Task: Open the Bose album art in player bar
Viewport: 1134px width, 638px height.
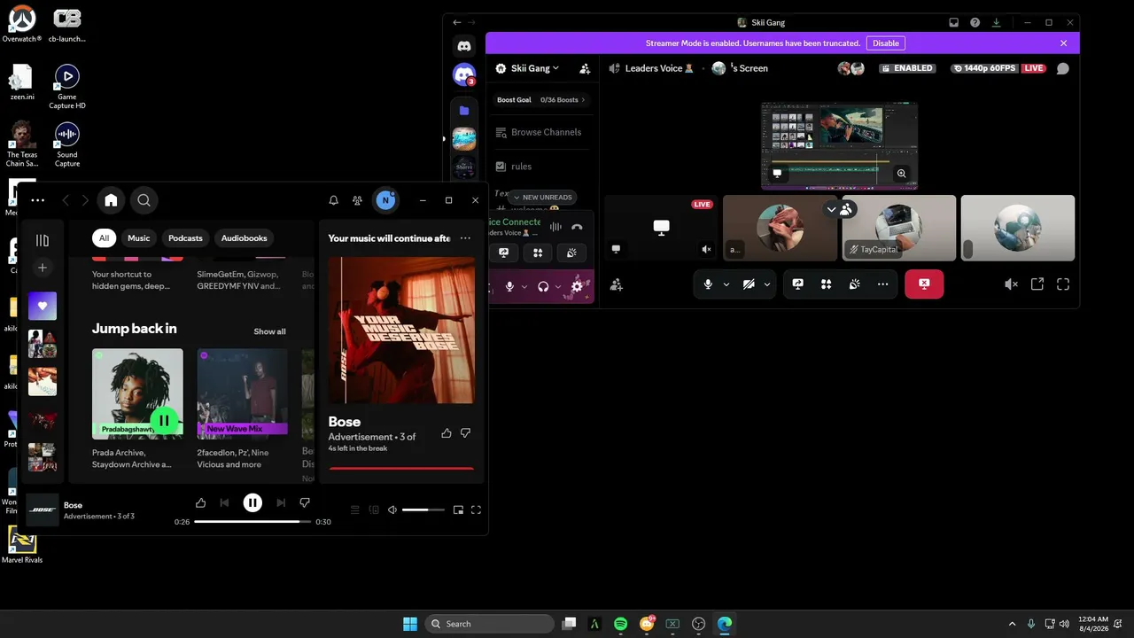Action: coord(43,510)
